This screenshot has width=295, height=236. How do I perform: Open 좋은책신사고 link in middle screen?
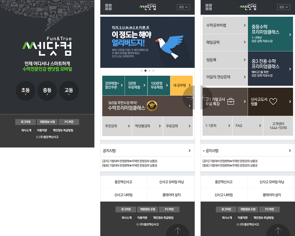(124, 182)
